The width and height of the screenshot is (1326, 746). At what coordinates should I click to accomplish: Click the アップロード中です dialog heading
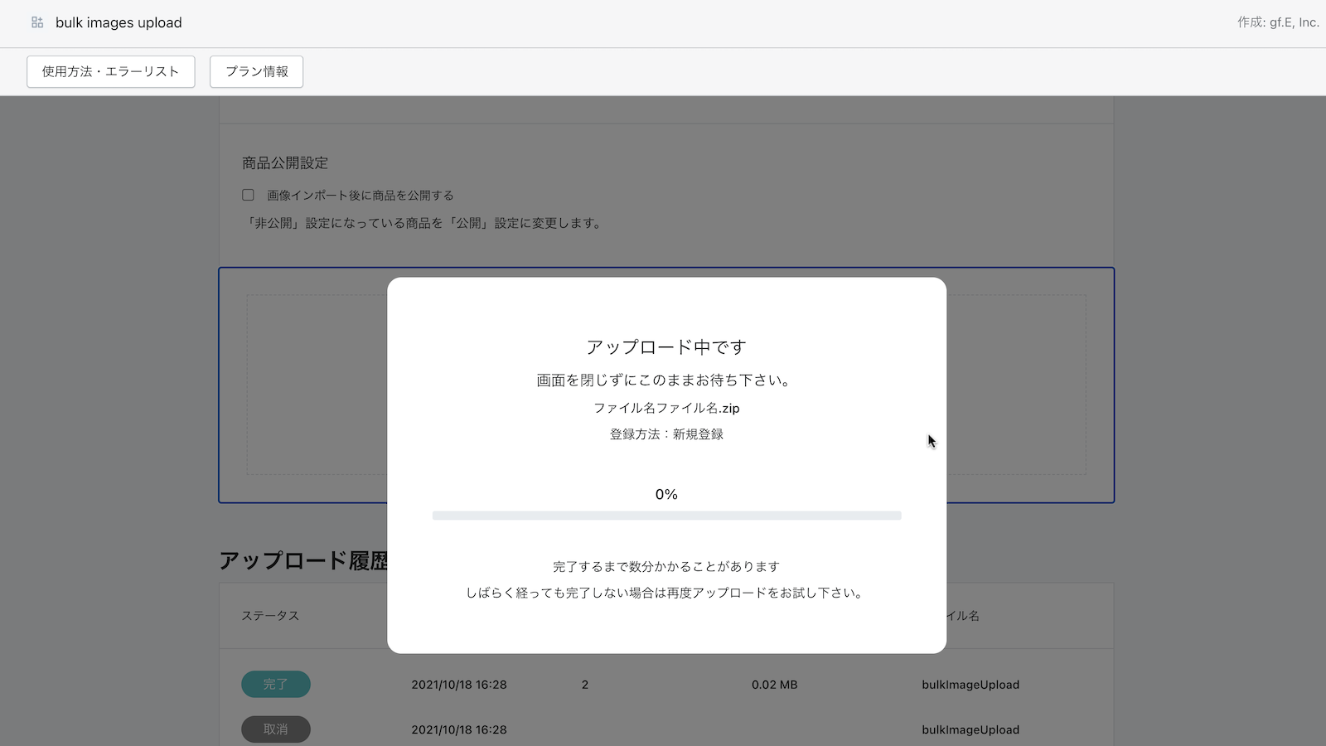[666, 346]
